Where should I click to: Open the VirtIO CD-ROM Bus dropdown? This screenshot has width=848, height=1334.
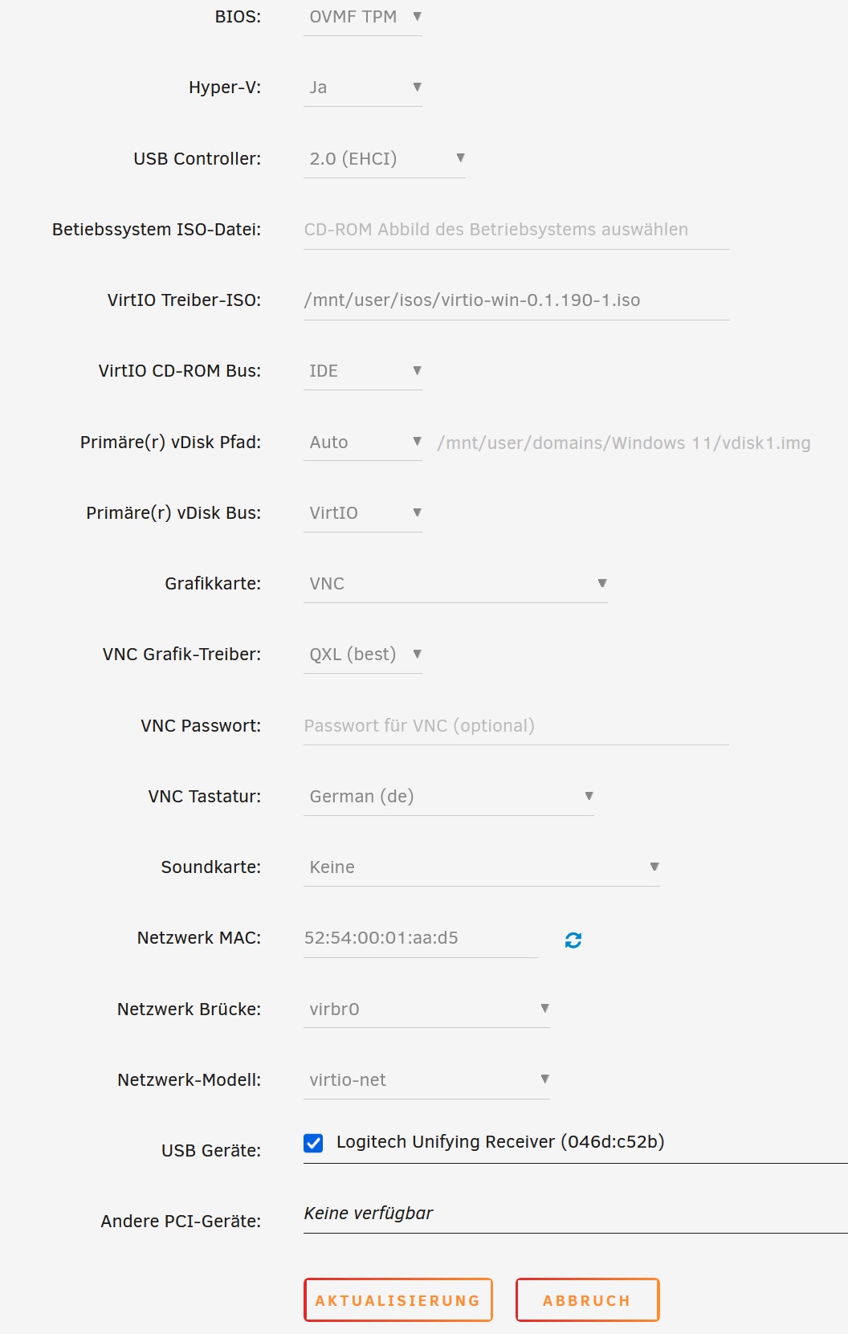point(363,371)
